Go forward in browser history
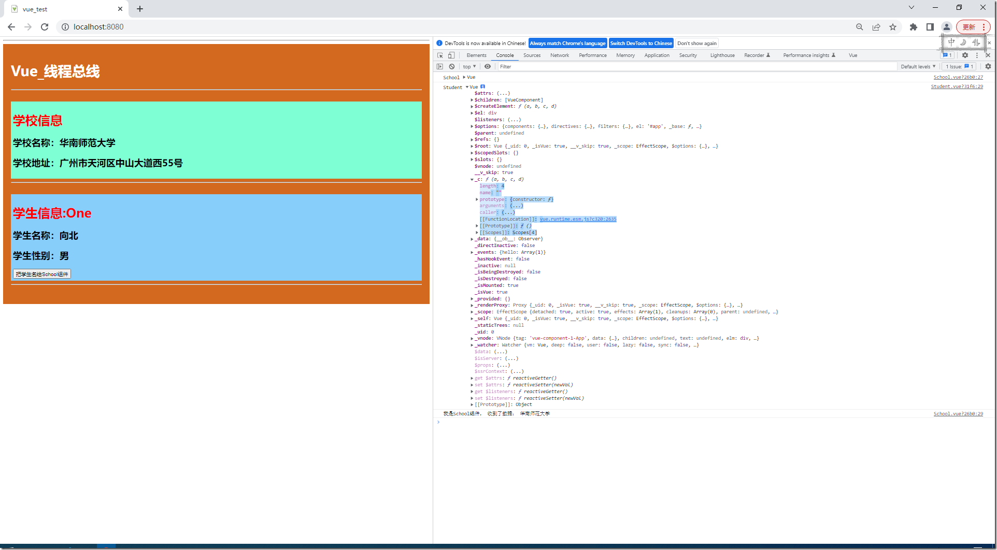Viewport: 997px width, 550px height. [28, 27]
